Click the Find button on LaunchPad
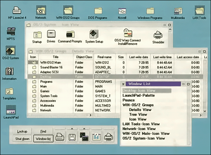This screenshot has height=155, width=211. coord(43,131)
